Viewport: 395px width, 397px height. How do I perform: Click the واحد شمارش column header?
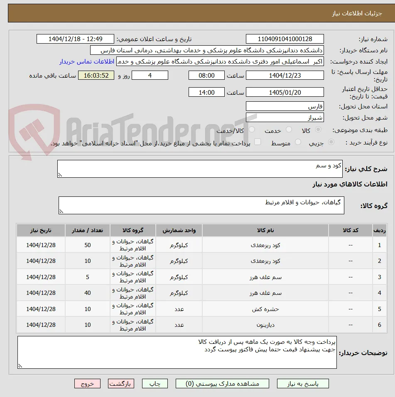[x=179, y=230]
